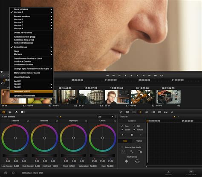Toggle the Pan tracking checkbox
Viewport: 202px width, 177px height.
point(122,126)
